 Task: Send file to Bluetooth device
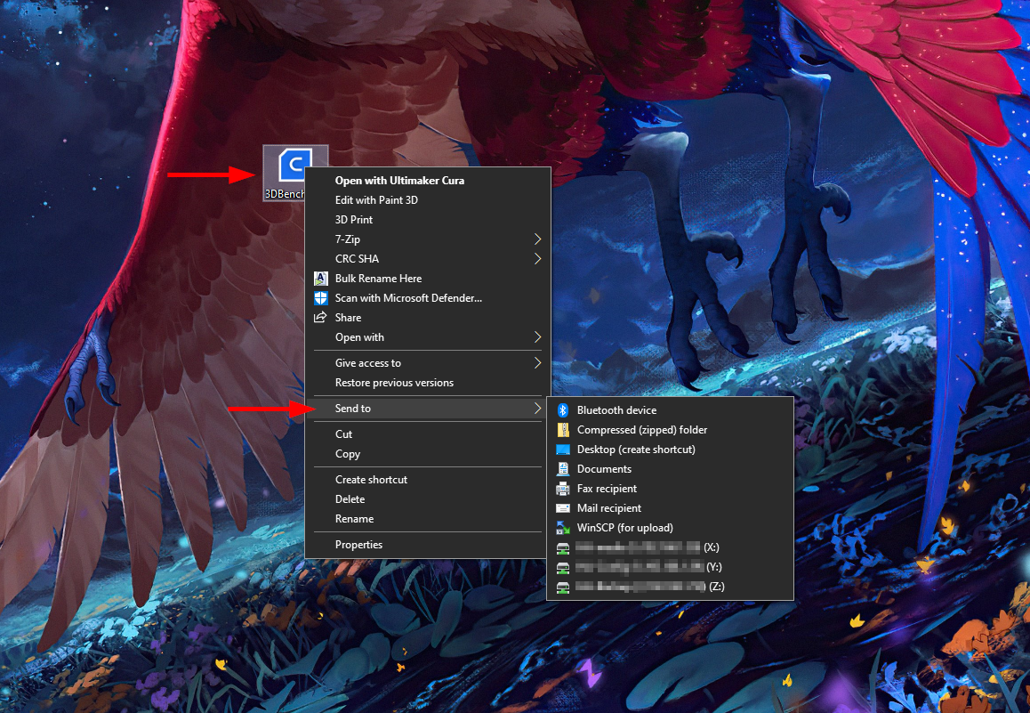click(x=670, y=410)
